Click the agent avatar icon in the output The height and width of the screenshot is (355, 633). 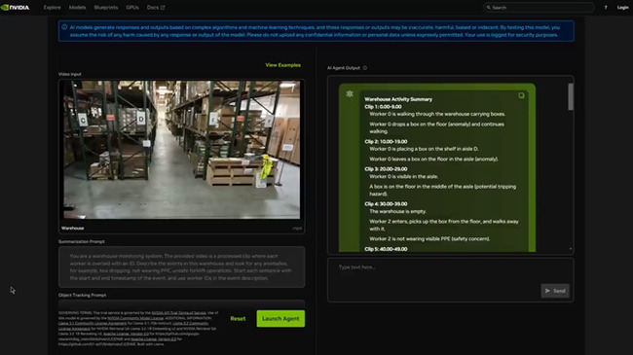click(x=350, y=93)
